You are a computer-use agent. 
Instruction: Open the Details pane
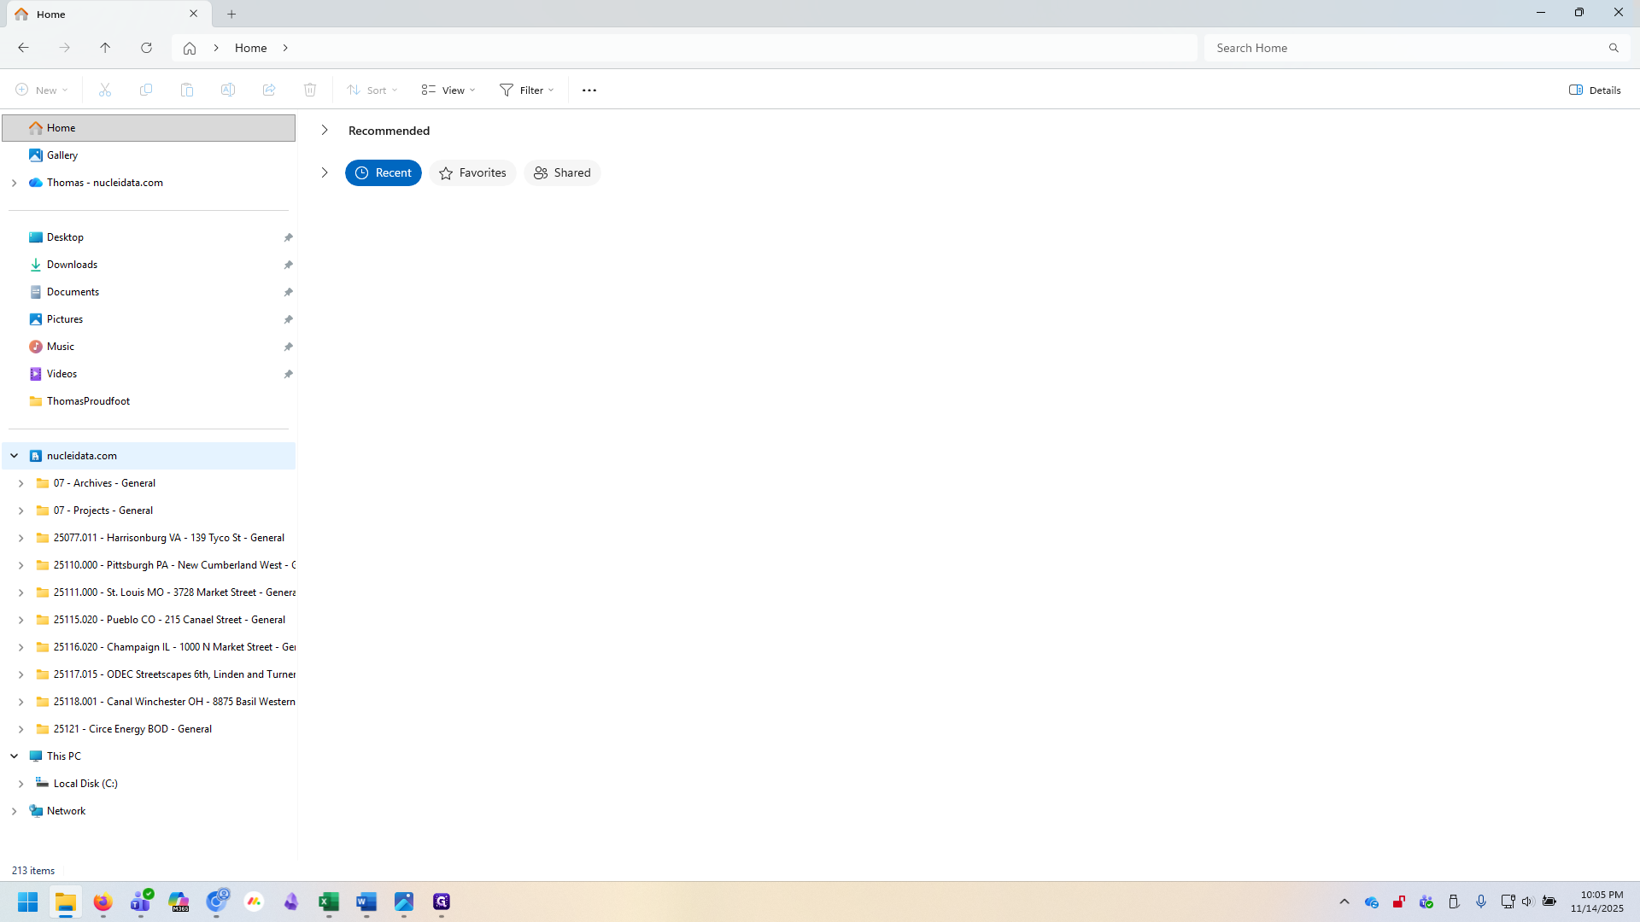click(x=1594, y=90)
